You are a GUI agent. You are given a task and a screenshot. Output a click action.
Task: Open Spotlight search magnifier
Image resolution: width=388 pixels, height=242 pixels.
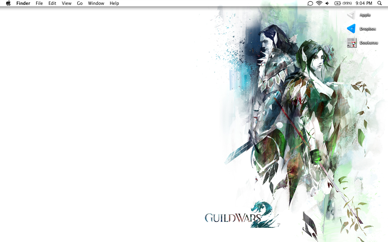380,3
